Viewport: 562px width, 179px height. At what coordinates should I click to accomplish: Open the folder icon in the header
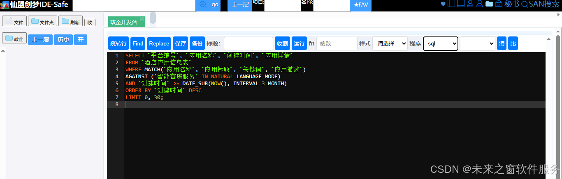coord(489,4)
